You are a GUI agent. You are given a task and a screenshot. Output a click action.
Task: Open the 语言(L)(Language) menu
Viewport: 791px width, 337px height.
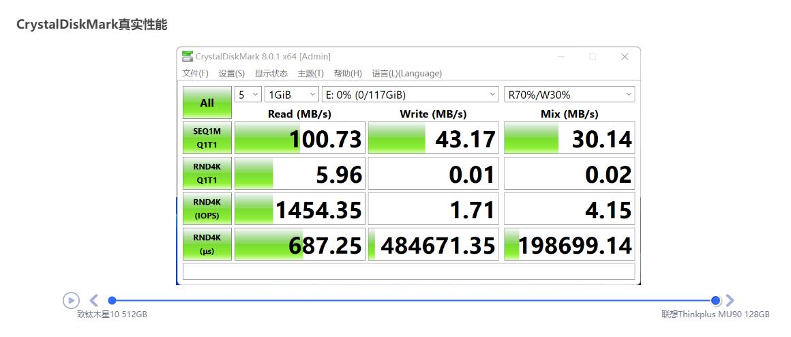coord(406,74)
